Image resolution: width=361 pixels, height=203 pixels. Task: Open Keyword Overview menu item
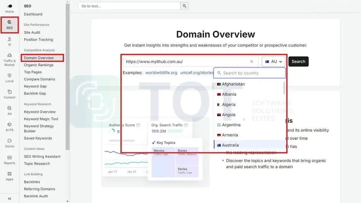click(x=40, y=112)
